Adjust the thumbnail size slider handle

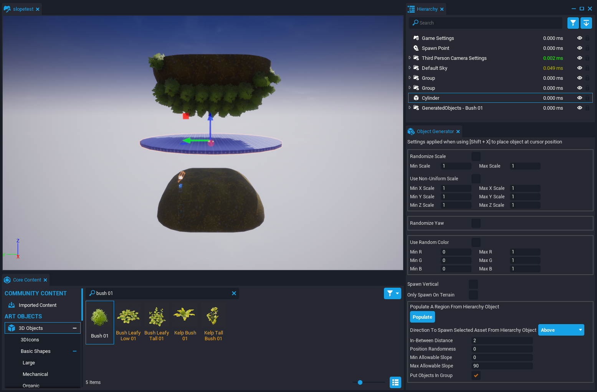click(x=360, y=382)
